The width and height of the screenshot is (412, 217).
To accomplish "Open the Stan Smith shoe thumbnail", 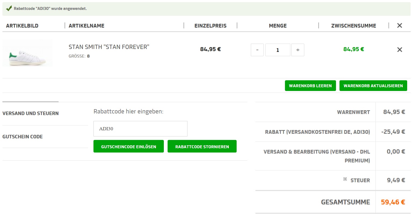I will 27,53.
